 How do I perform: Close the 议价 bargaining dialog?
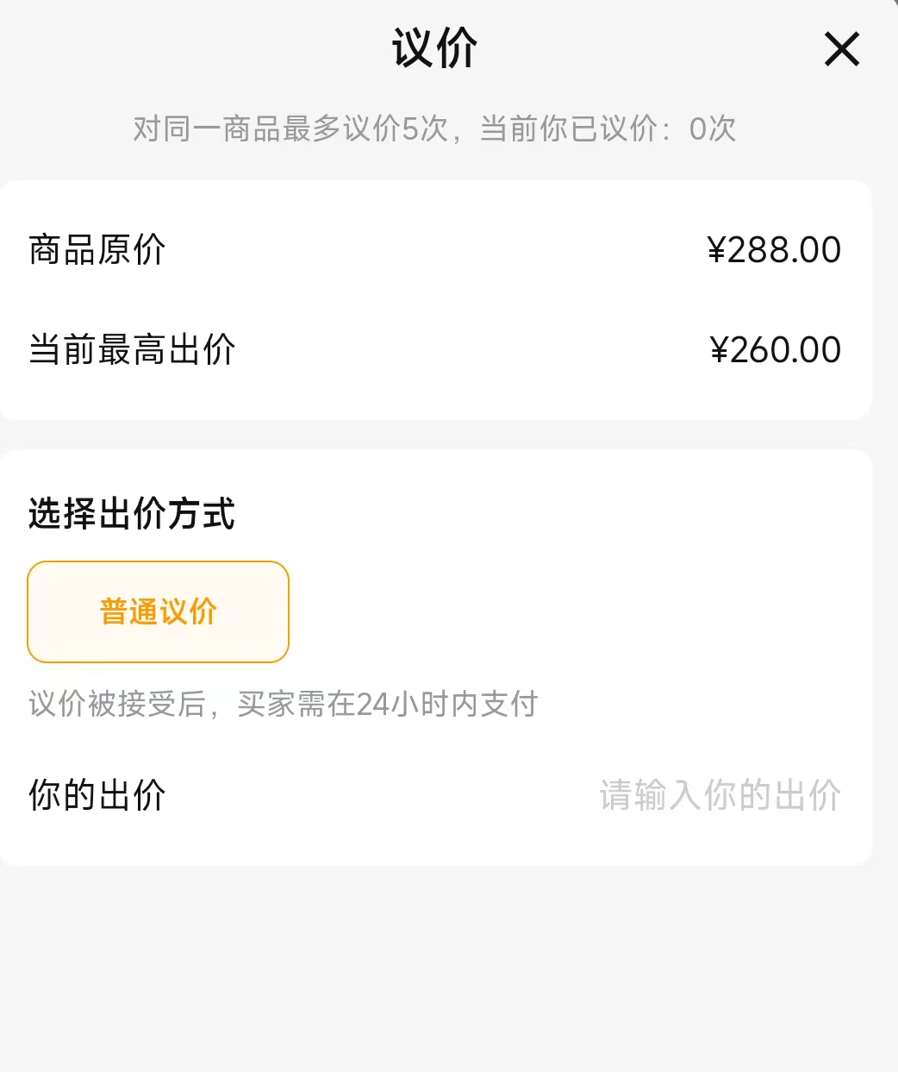tap(841, 48)
